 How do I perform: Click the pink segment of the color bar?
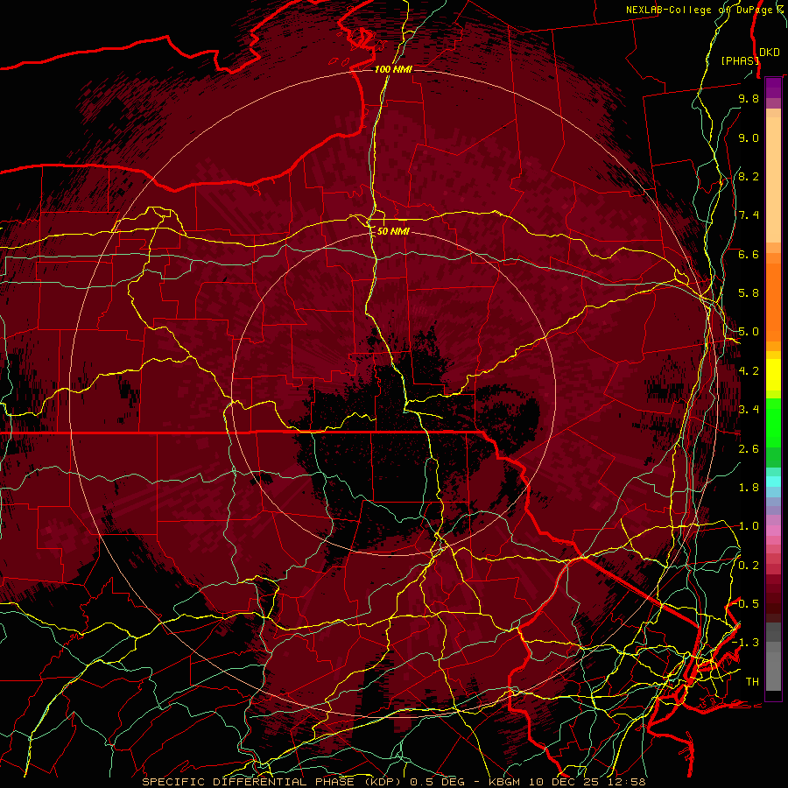(x=773, y=531)
